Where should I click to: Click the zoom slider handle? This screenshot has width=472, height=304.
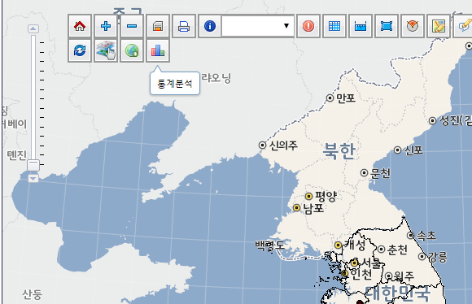click(x=33, y=165)
